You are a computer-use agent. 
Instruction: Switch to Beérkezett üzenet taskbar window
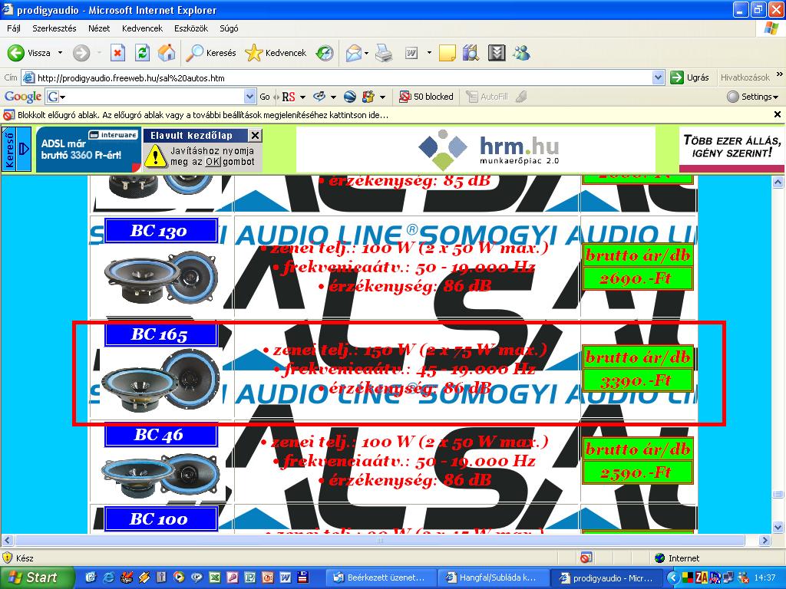coord(381,577)
